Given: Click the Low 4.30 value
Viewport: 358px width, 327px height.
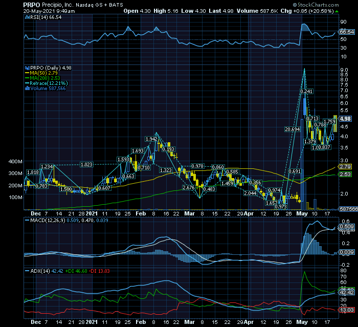Looking at the screenshot, I should 193,11.
